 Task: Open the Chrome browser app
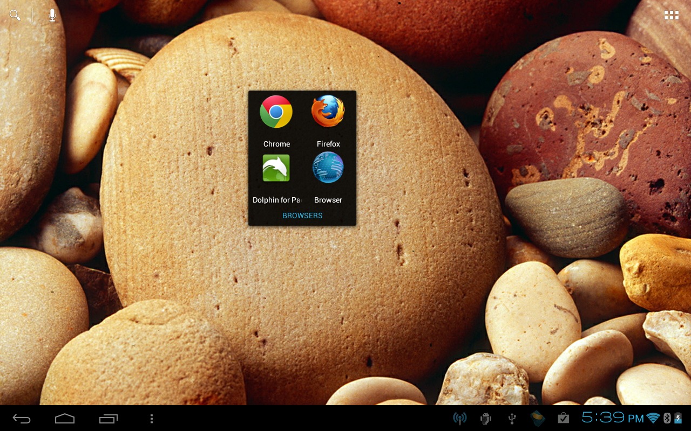pos(276,112)
